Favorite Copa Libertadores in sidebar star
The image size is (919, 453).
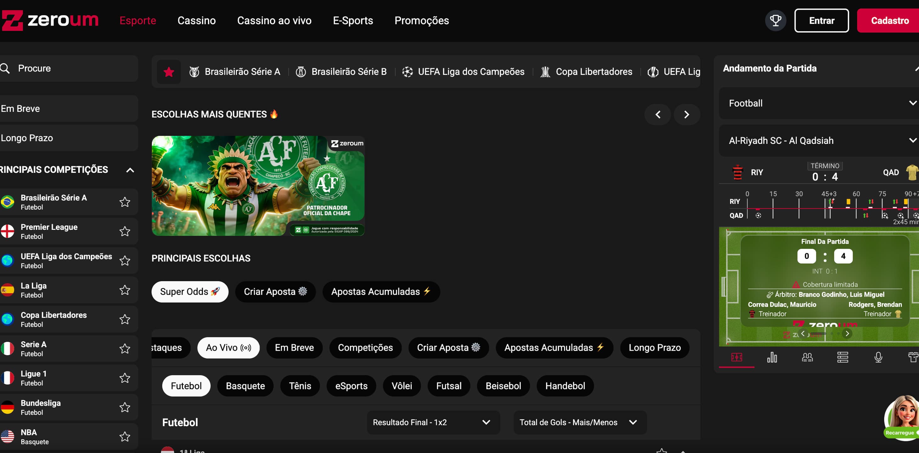pyautogui.click(x=125, y=319)
